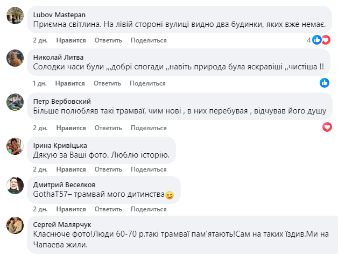The width and height of the screenshot is (338, 256).
Task: Open the 1 дн. timestamp on Николай Литва's comment
Action: click(x=40, y=83)
